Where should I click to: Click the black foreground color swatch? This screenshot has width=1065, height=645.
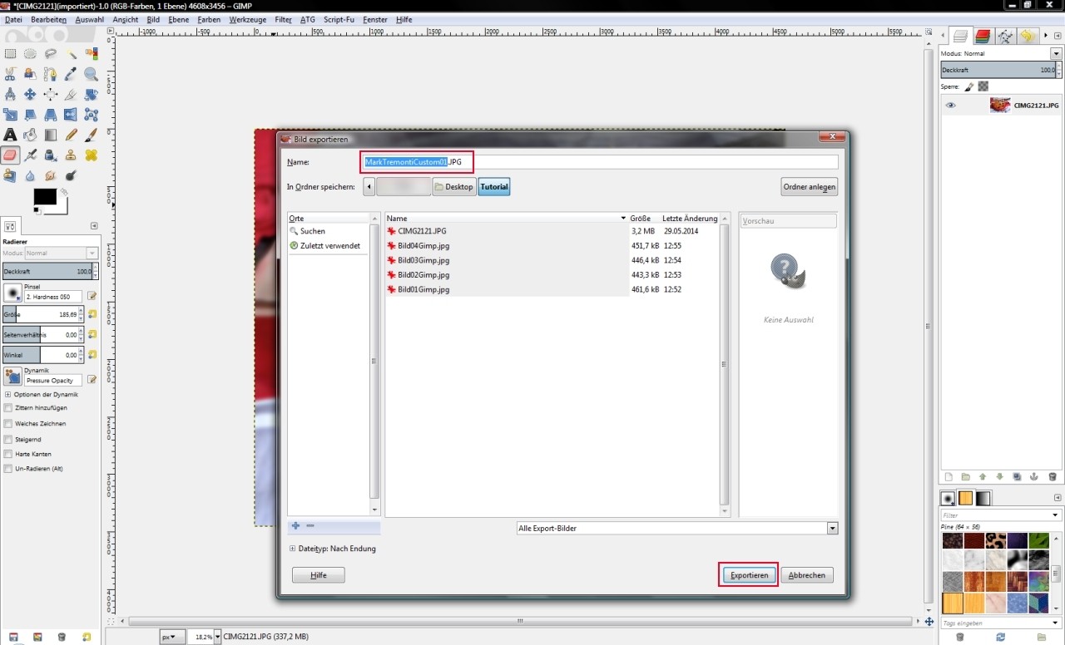point(44,197)
